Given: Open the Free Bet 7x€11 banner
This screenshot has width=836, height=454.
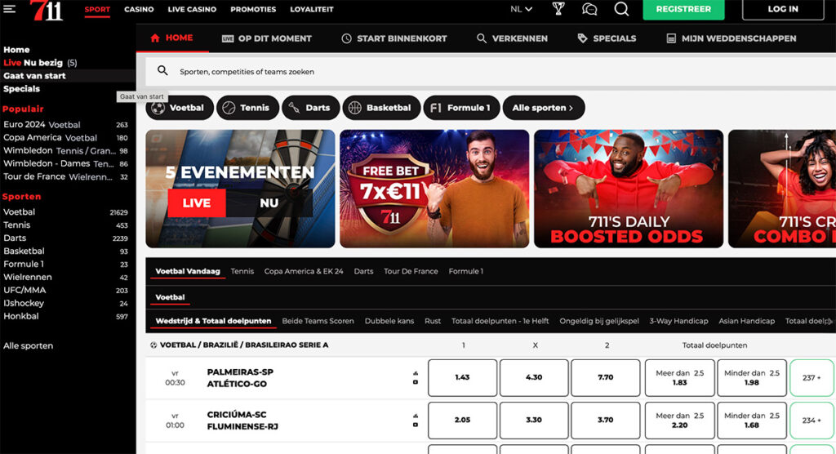Looking at the screenshot, I should point(434,189).
